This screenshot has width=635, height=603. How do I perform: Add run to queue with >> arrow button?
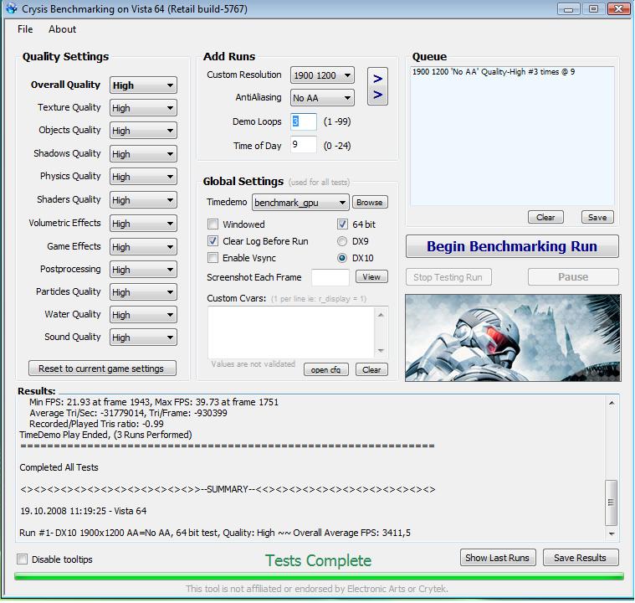(x=377, y=86)
